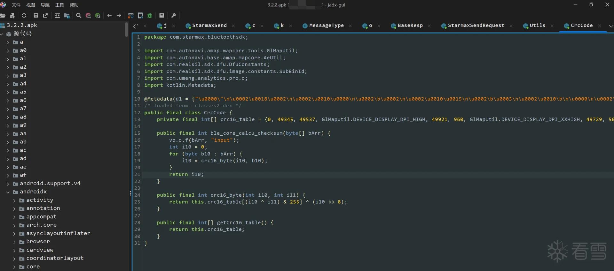This screenshot has width=614, height=271.
Task: Click crc16_byte method declaration on line 24
Action: coord(226,195)
